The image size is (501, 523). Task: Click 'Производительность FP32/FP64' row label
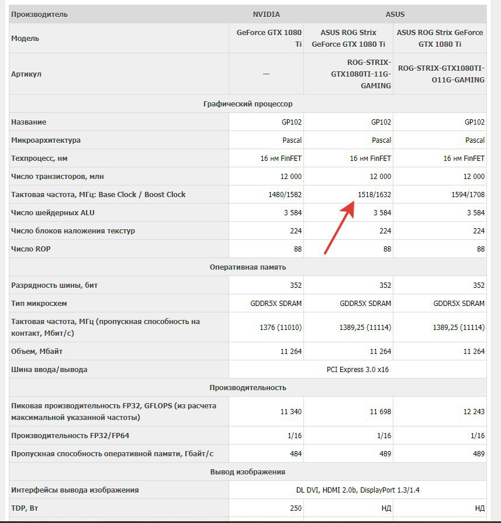point(70,436)
